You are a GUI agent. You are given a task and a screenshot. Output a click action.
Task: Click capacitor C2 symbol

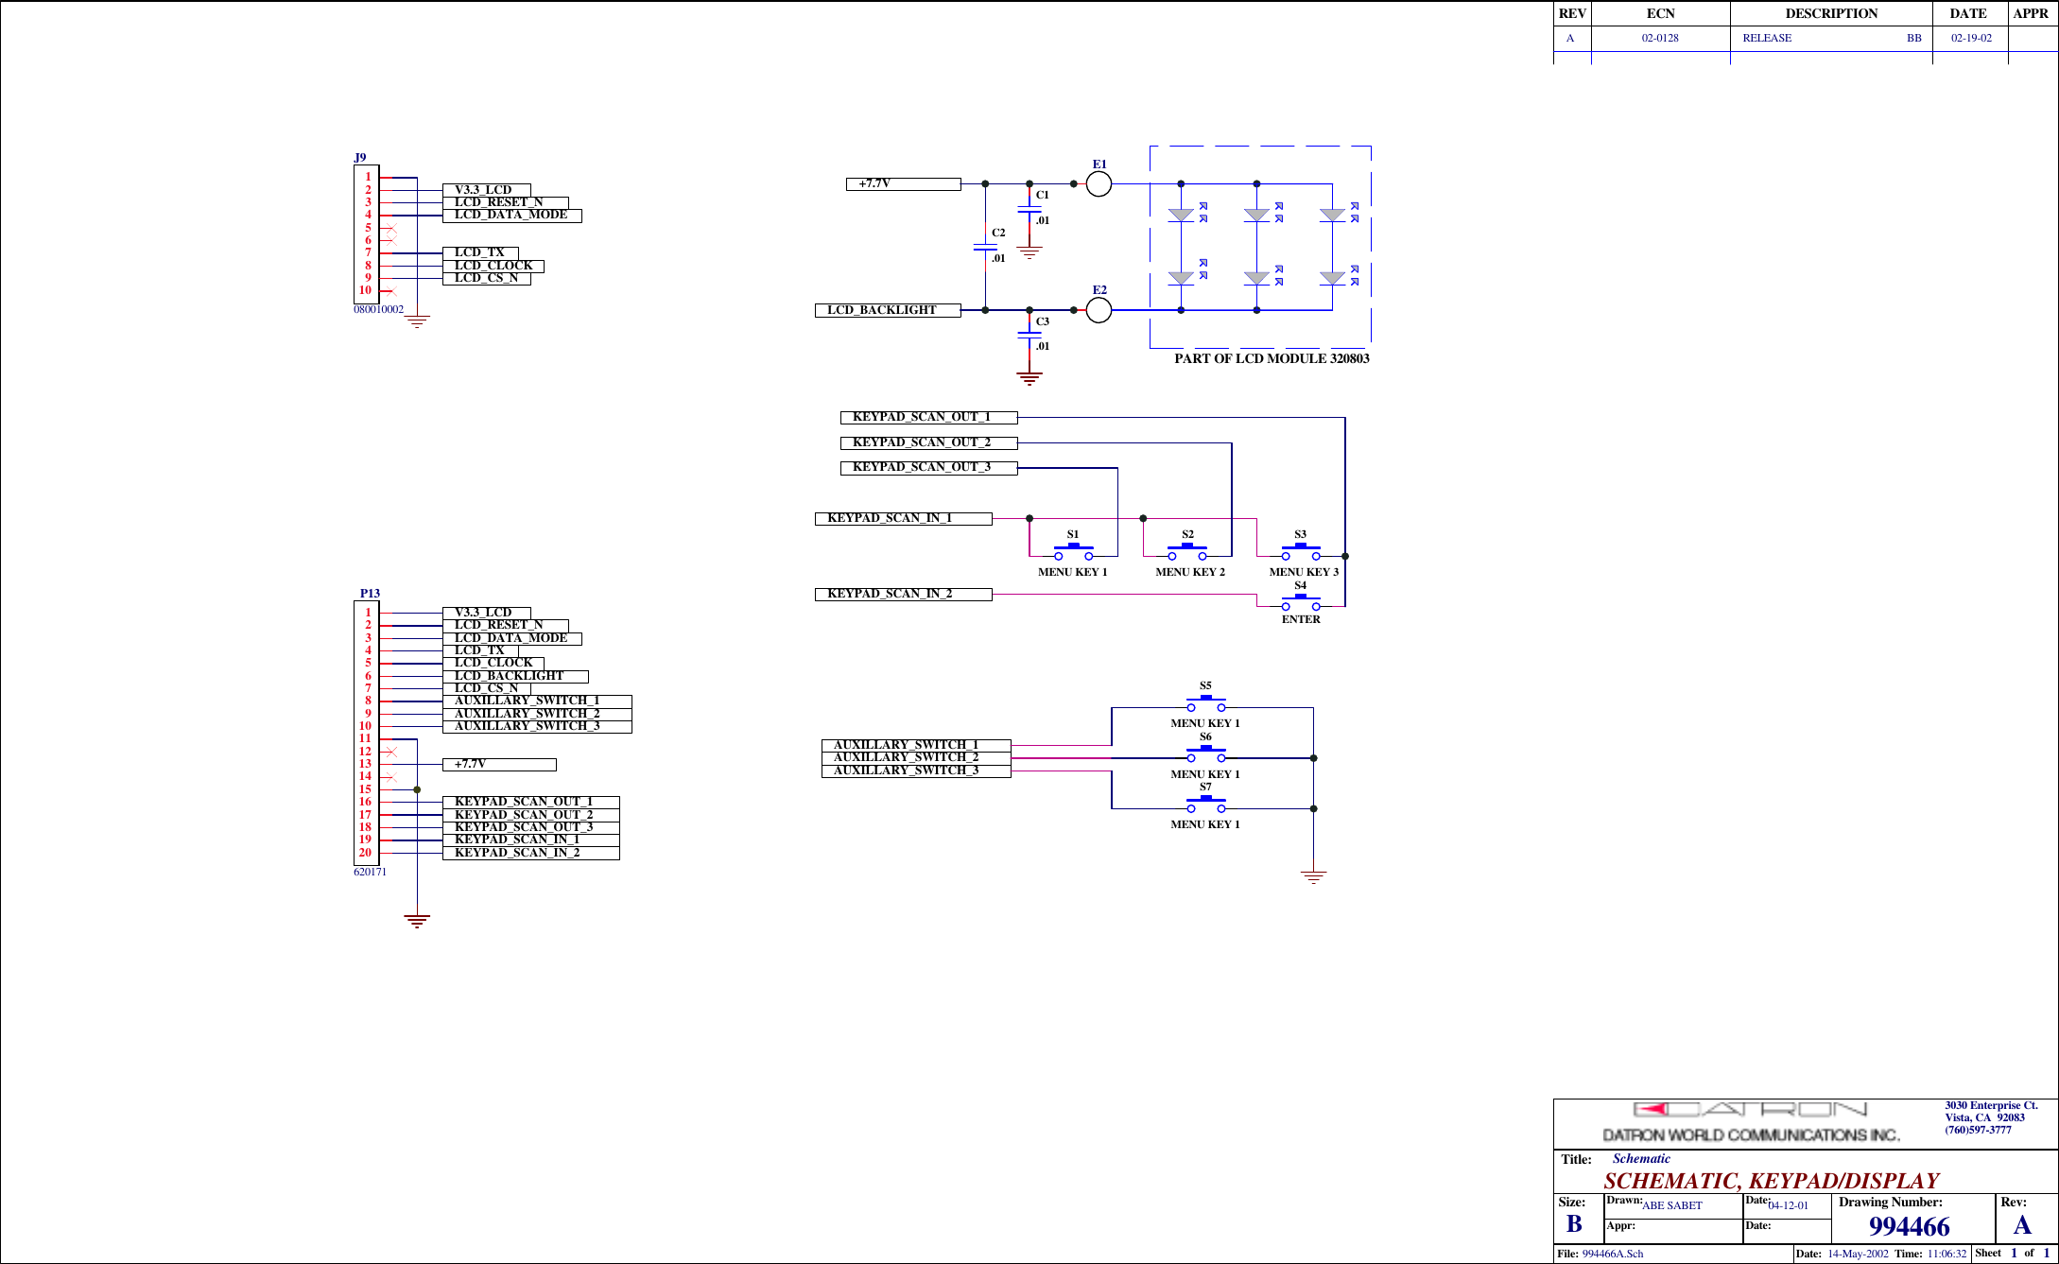point(985,248)
